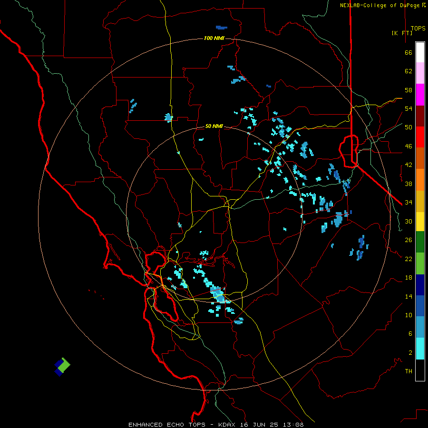This screenshot has height=428, width=428.
Task: Click the black TH legend swatch
Action: coord(420,370)
